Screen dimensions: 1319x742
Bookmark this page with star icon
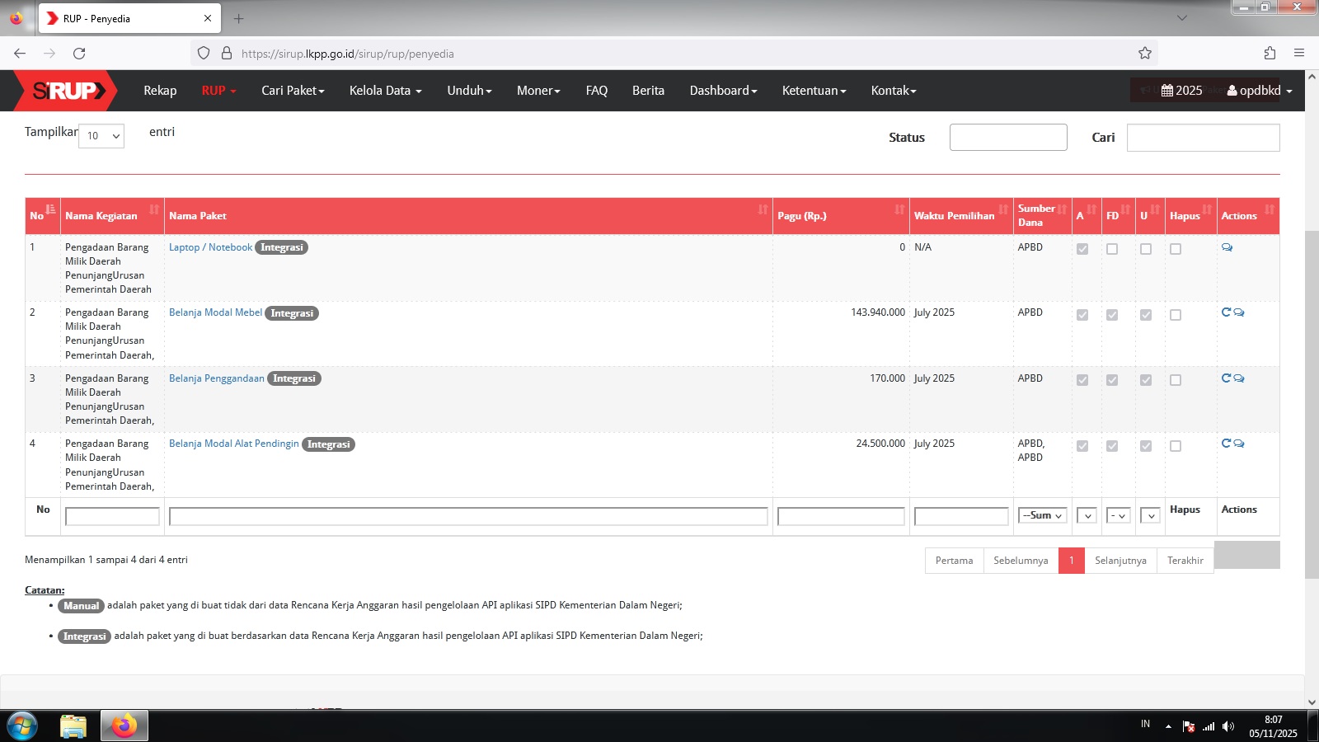1145,54
